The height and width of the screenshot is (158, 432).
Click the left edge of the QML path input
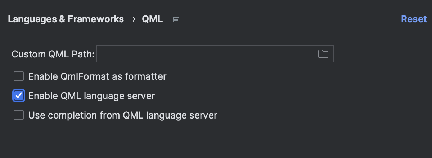tap(101, 54)
